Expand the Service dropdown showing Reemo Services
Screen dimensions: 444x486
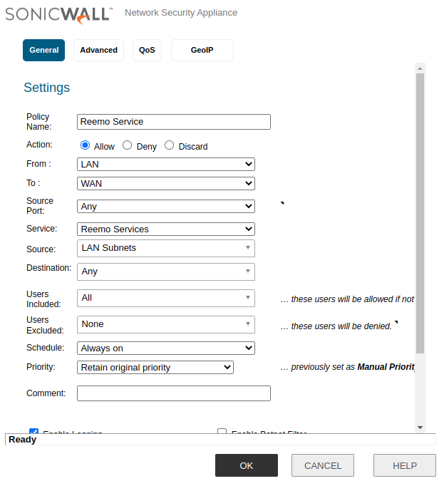[165, 229]
